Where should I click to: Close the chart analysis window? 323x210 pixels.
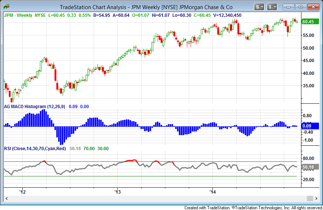313,7
